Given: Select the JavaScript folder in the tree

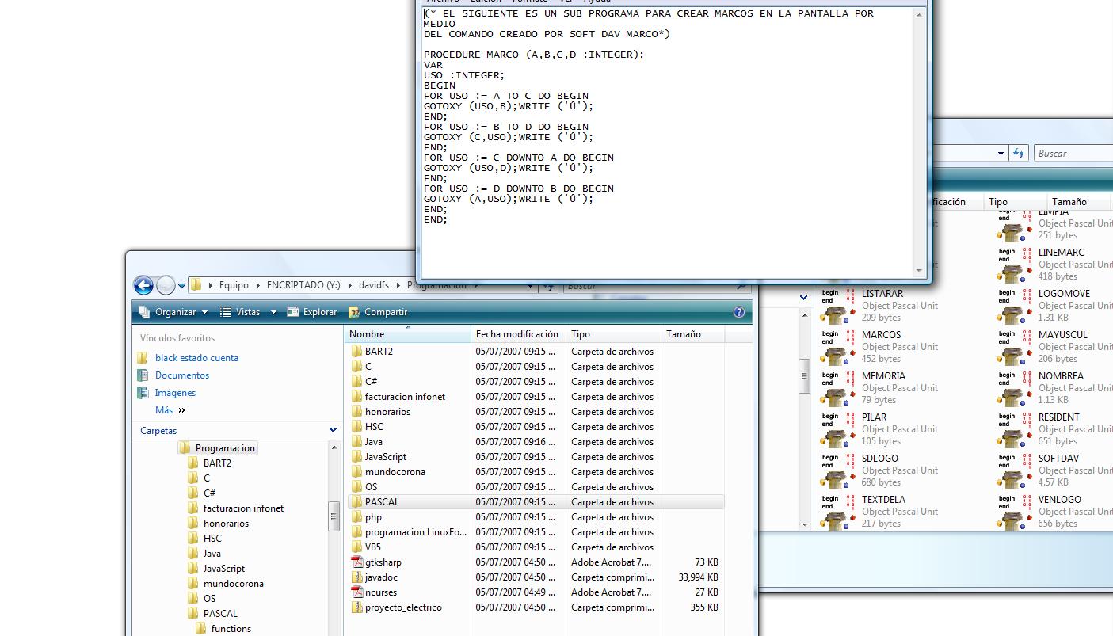Looking at the screenshot, I should [x=223, y=569].
